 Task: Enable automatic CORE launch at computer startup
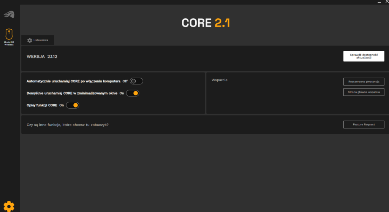[136, 81]
